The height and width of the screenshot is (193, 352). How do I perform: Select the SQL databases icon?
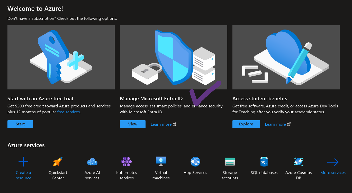coord(264,162)
